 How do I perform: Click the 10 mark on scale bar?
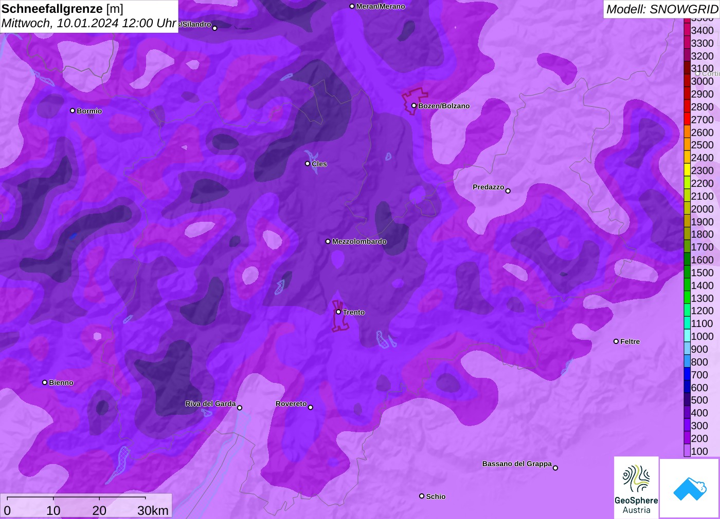click(x=53, y=510)
